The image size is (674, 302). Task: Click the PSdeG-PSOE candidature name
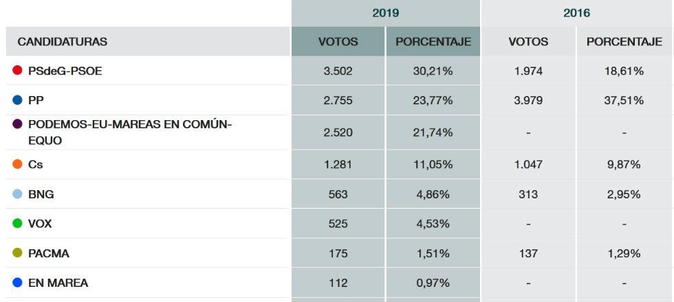click(65, 71)
